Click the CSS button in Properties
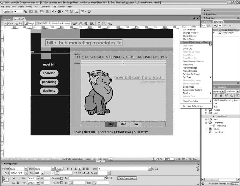 click(x=60, y=169)
